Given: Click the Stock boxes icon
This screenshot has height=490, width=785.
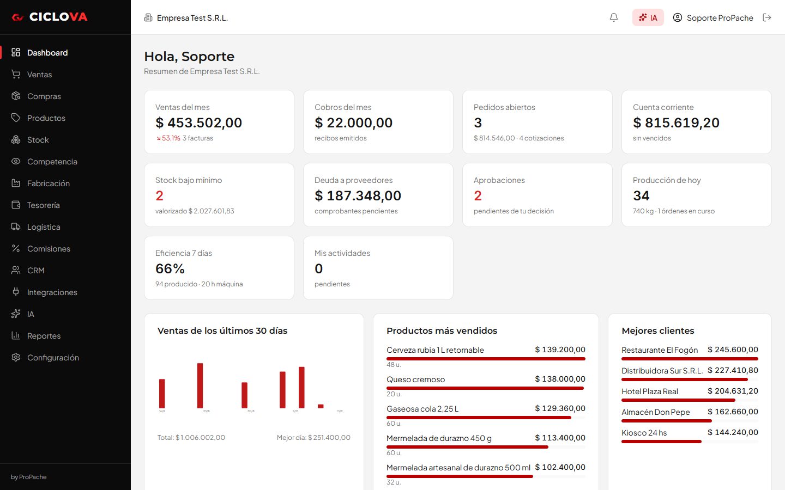Looking at the screenshot, I should [16, 139].
